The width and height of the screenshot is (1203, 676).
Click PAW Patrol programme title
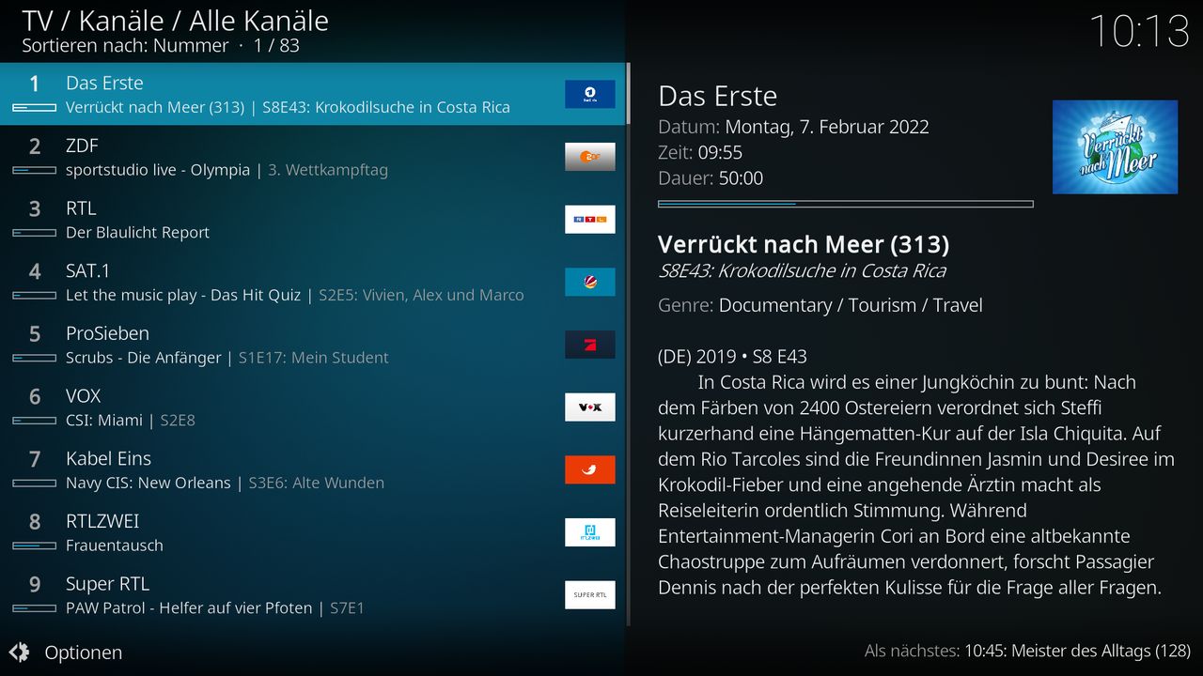(189, 608)
